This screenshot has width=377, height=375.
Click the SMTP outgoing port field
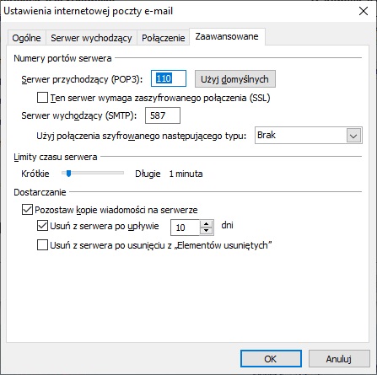coord(163,115)
